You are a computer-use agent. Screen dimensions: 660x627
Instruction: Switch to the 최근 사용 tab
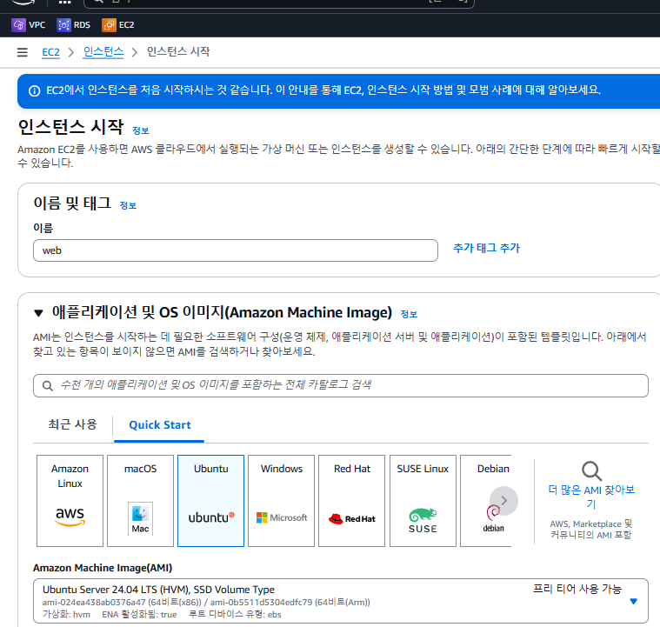72,424
